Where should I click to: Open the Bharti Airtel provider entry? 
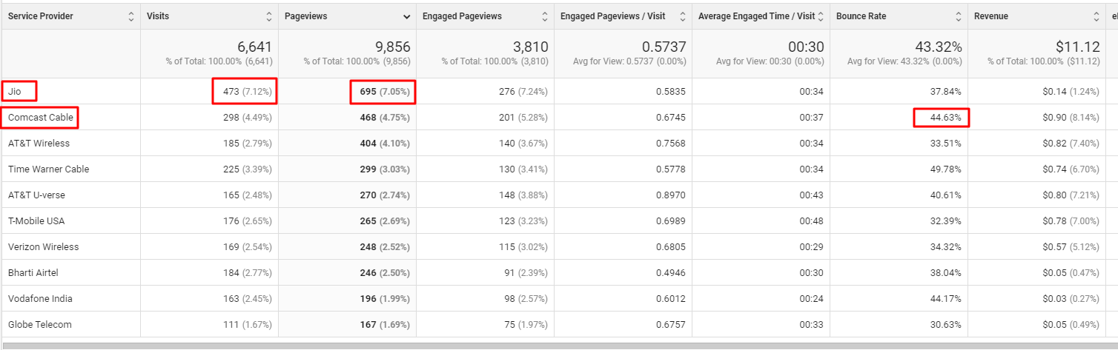click(x=34, y=272)
